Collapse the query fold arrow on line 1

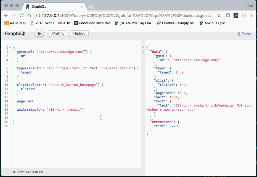click(10, 48)
